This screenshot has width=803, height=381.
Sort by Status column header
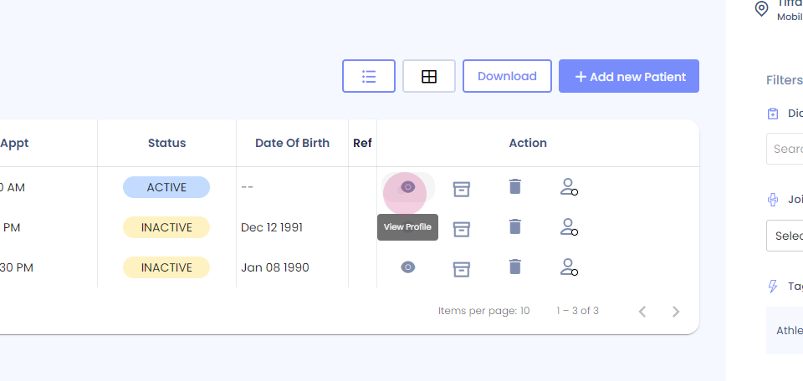[167, 143]
